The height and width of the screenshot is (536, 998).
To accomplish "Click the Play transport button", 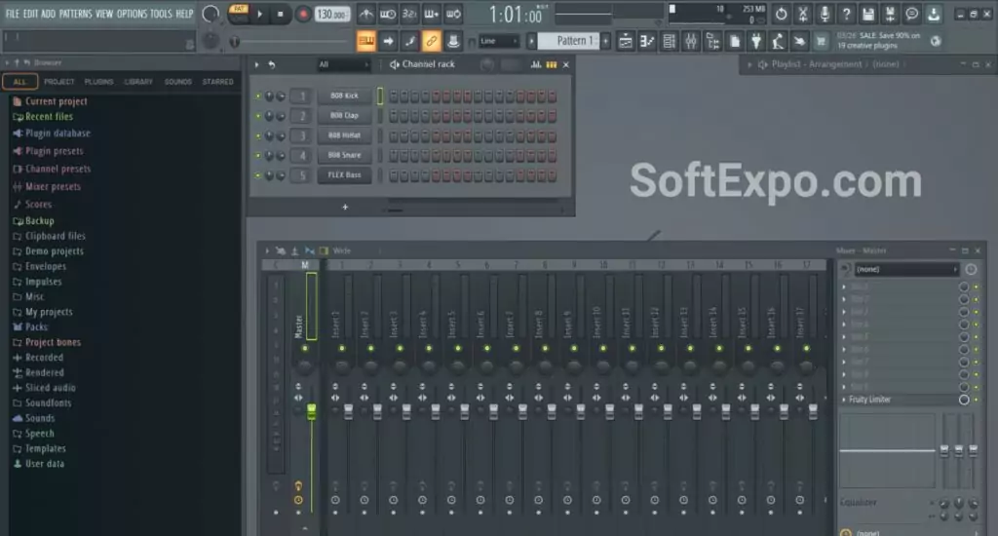I will pos(259,14).
